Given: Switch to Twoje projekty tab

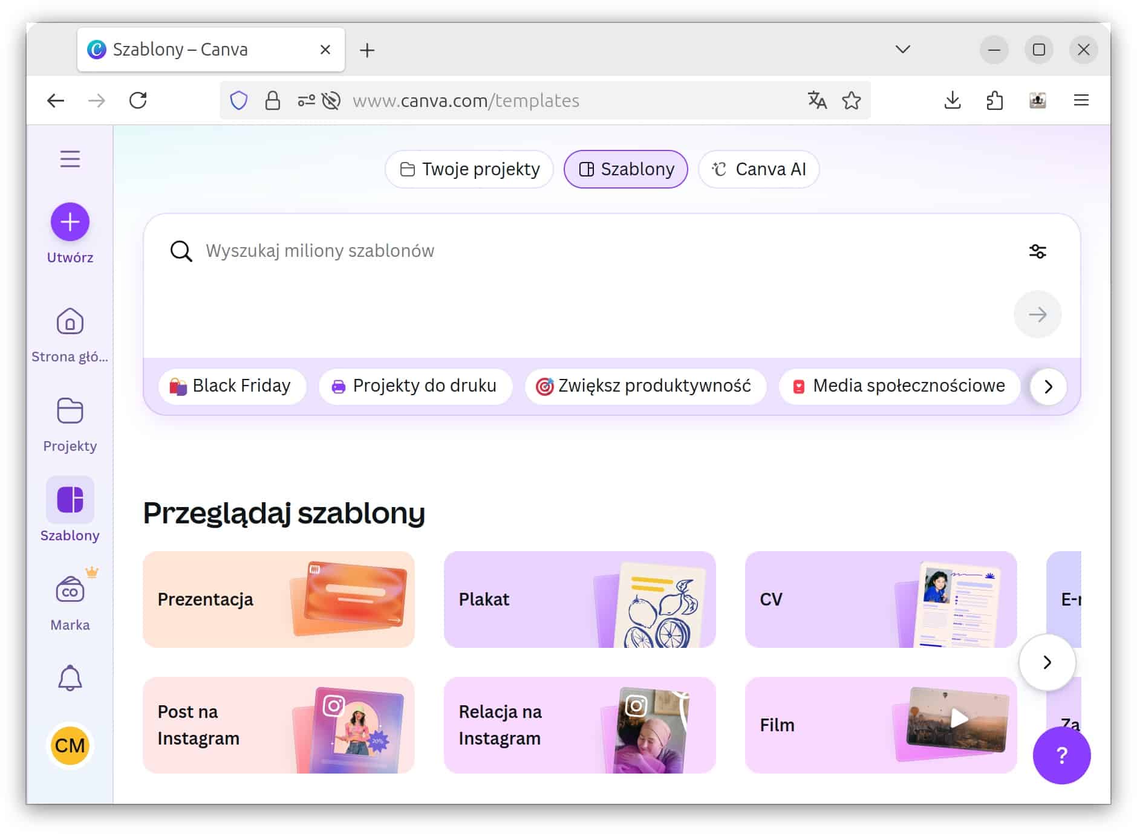Looking at the screenshot, I should click(x=469, y=169).
